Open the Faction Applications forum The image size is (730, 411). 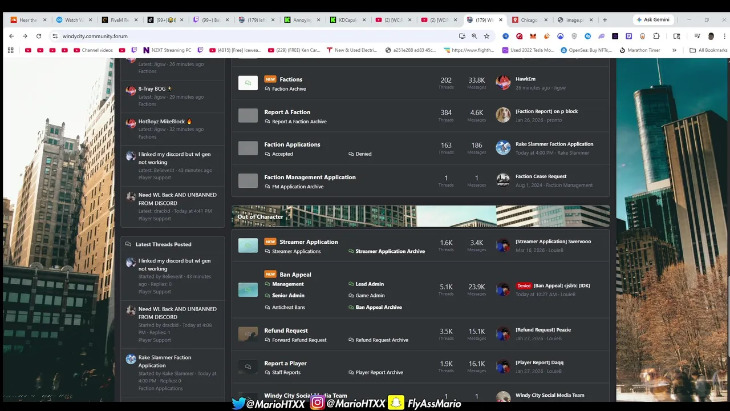[x=292, y=144]
